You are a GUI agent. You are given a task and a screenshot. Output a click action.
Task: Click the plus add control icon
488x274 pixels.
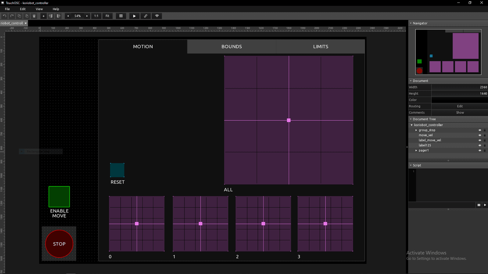click(43, 16)
